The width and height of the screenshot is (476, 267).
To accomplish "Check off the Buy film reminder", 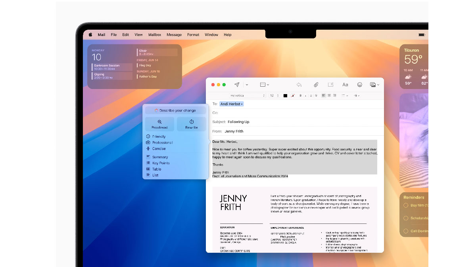I will tap(405, 205).
